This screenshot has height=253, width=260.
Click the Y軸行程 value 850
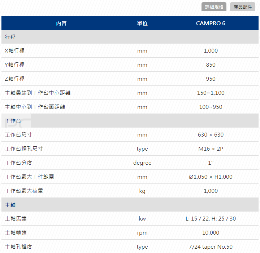click(x=211, y=65)
